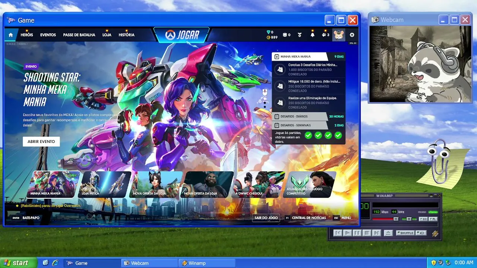The image size is (477, 268).
Task: Open the Heróis tab
Action: [27, 35]
